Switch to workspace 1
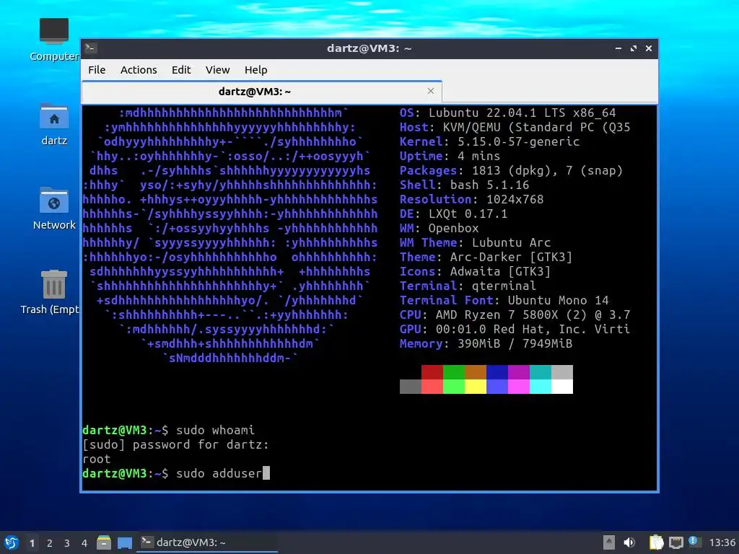This screenshot has width=739, height=554. tap(32, 543)
